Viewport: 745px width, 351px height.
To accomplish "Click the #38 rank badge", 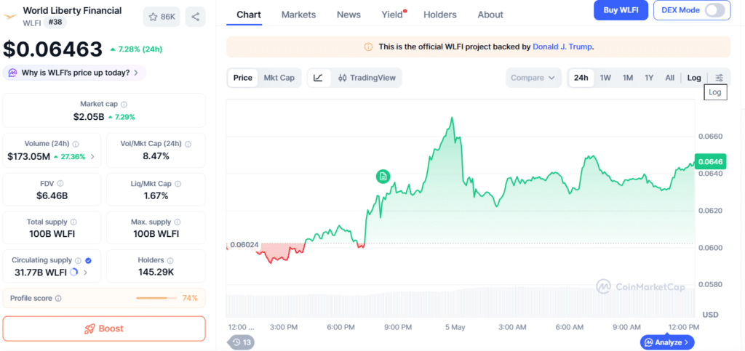I will point(57,22).
